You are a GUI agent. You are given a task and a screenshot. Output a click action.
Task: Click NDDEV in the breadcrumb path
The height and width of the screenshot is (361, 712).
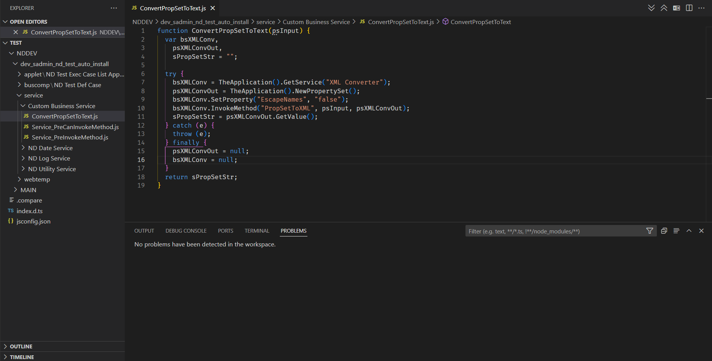coord(142,22)
